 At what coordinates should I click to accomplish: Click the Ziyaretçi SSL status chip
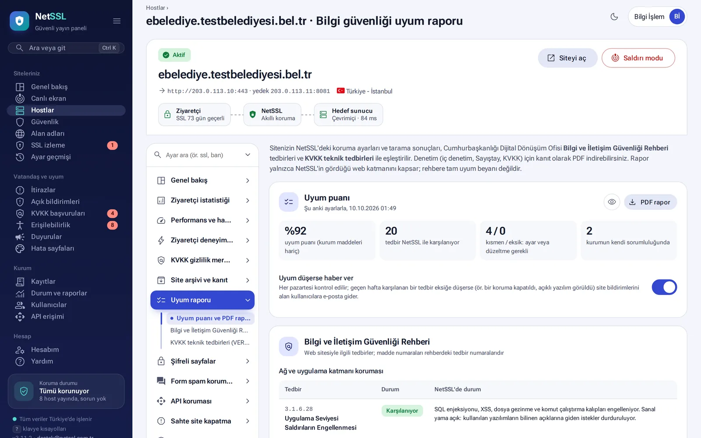point(195,115)
